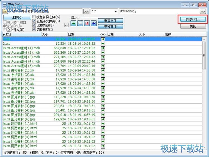209x157 pixels.
Task: Click copy arrow for 表格素材 (6).xls
Action: pos(103,92)
